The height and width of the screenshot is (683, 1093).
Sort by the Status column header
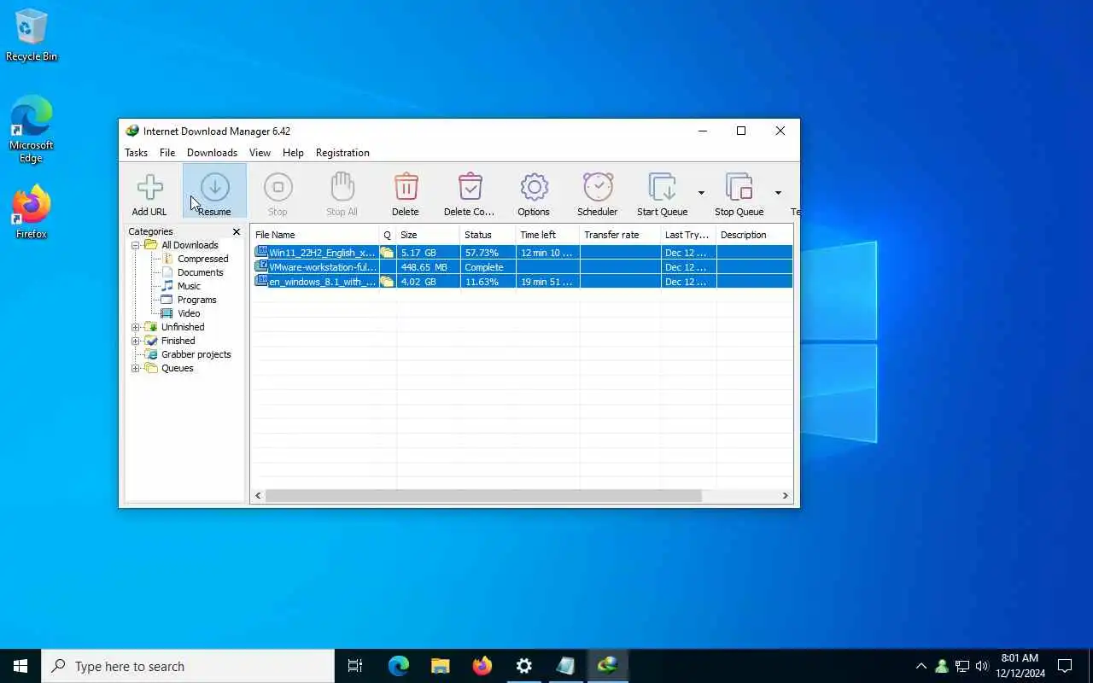(x=488, y=235)
